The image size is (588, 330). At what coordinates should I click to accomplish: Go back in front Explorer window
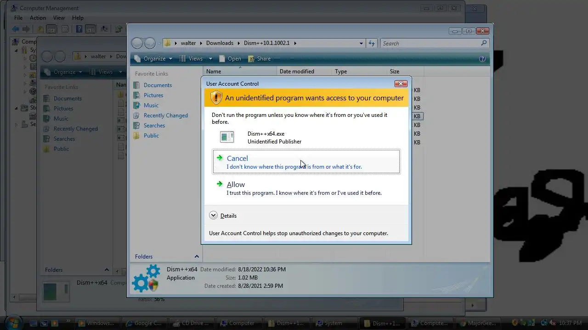(x=137, y=43)
